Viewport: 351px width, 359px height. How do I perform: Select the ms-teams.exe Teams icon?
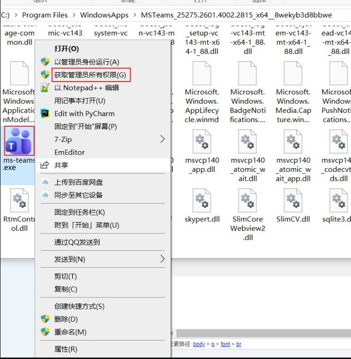pos(19,141)
